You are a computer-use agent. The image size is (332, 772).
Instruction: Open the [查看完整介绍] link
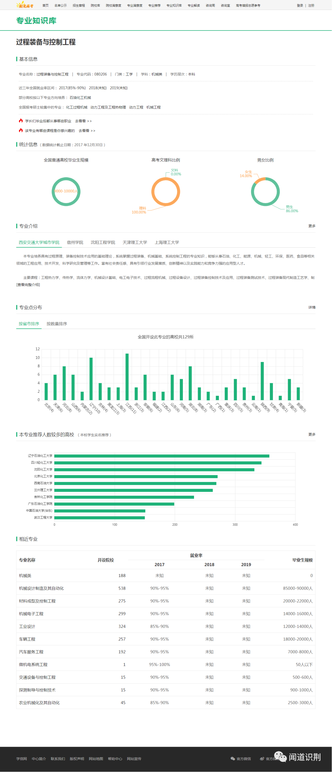point(28,285)
